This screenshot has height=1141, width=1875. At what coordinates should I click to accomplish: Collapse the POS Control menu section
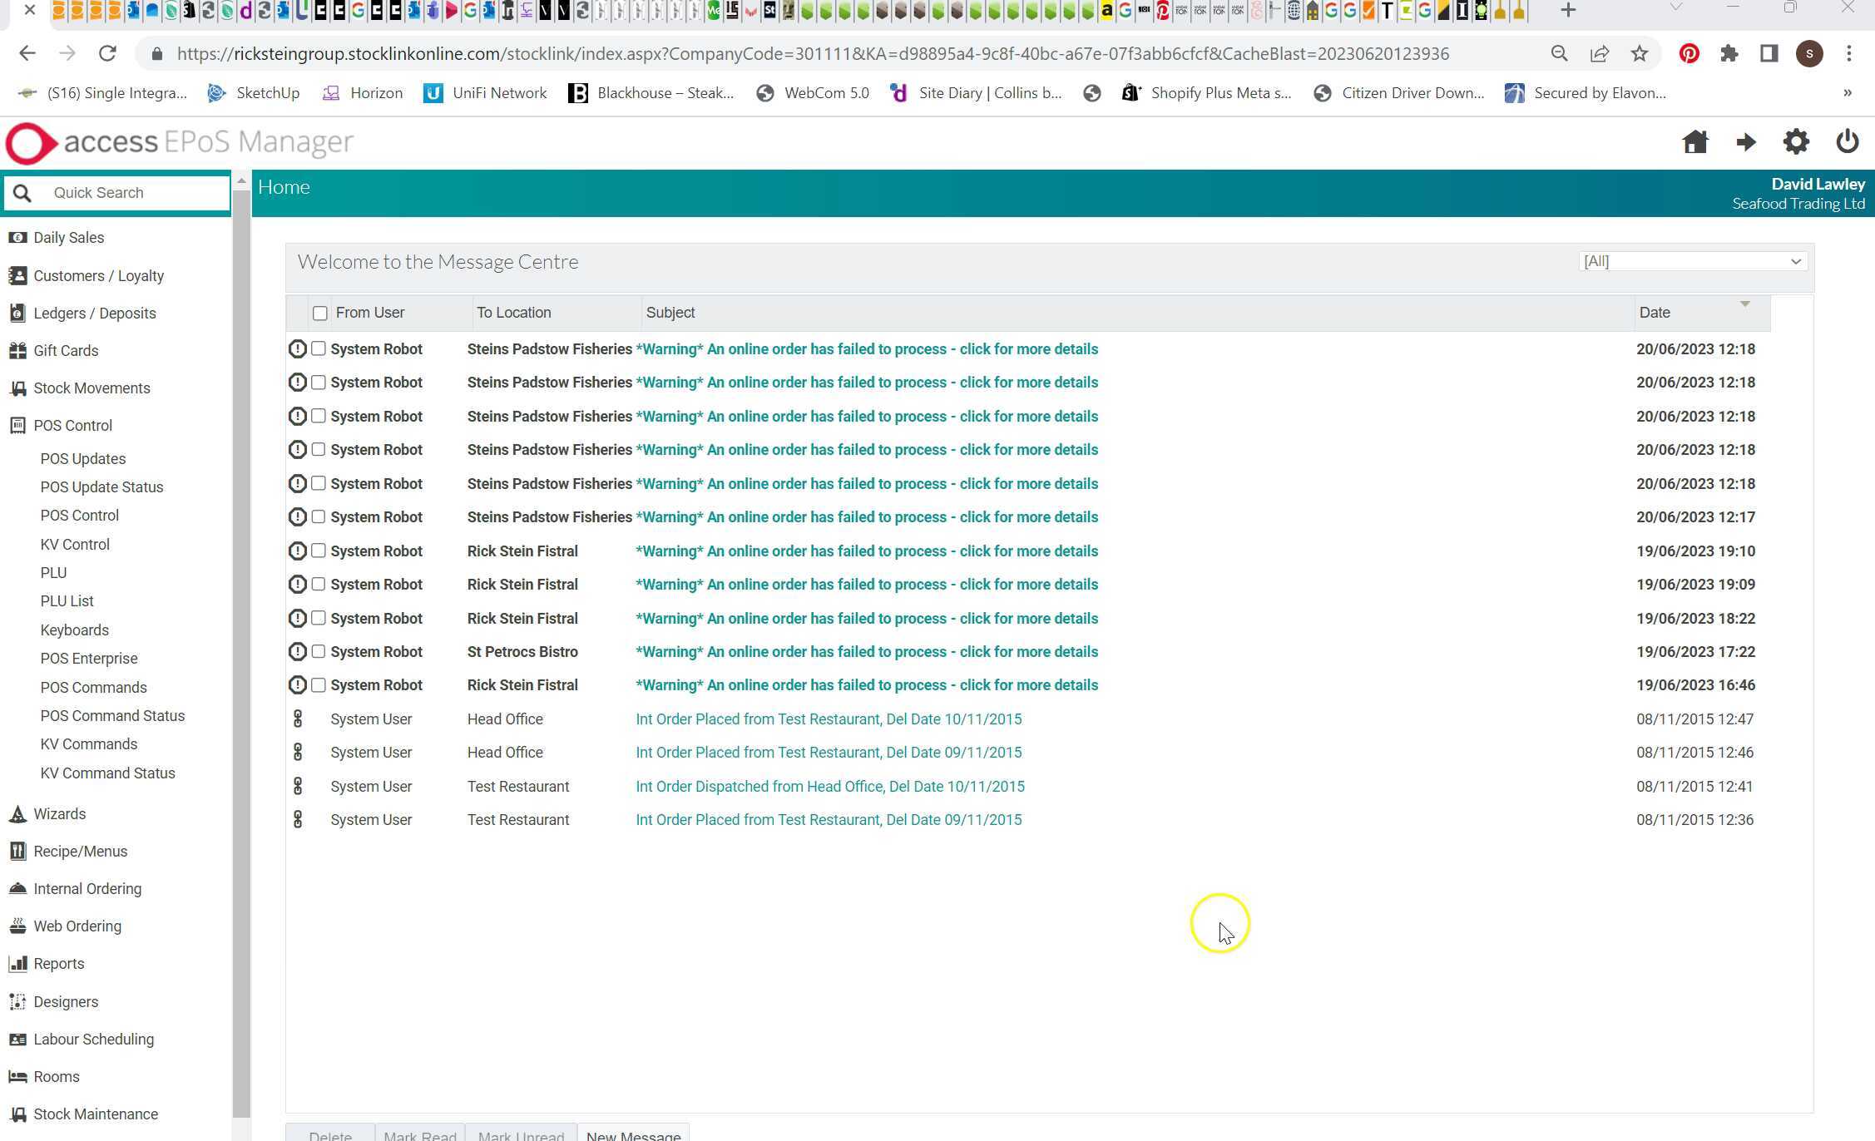72,426
